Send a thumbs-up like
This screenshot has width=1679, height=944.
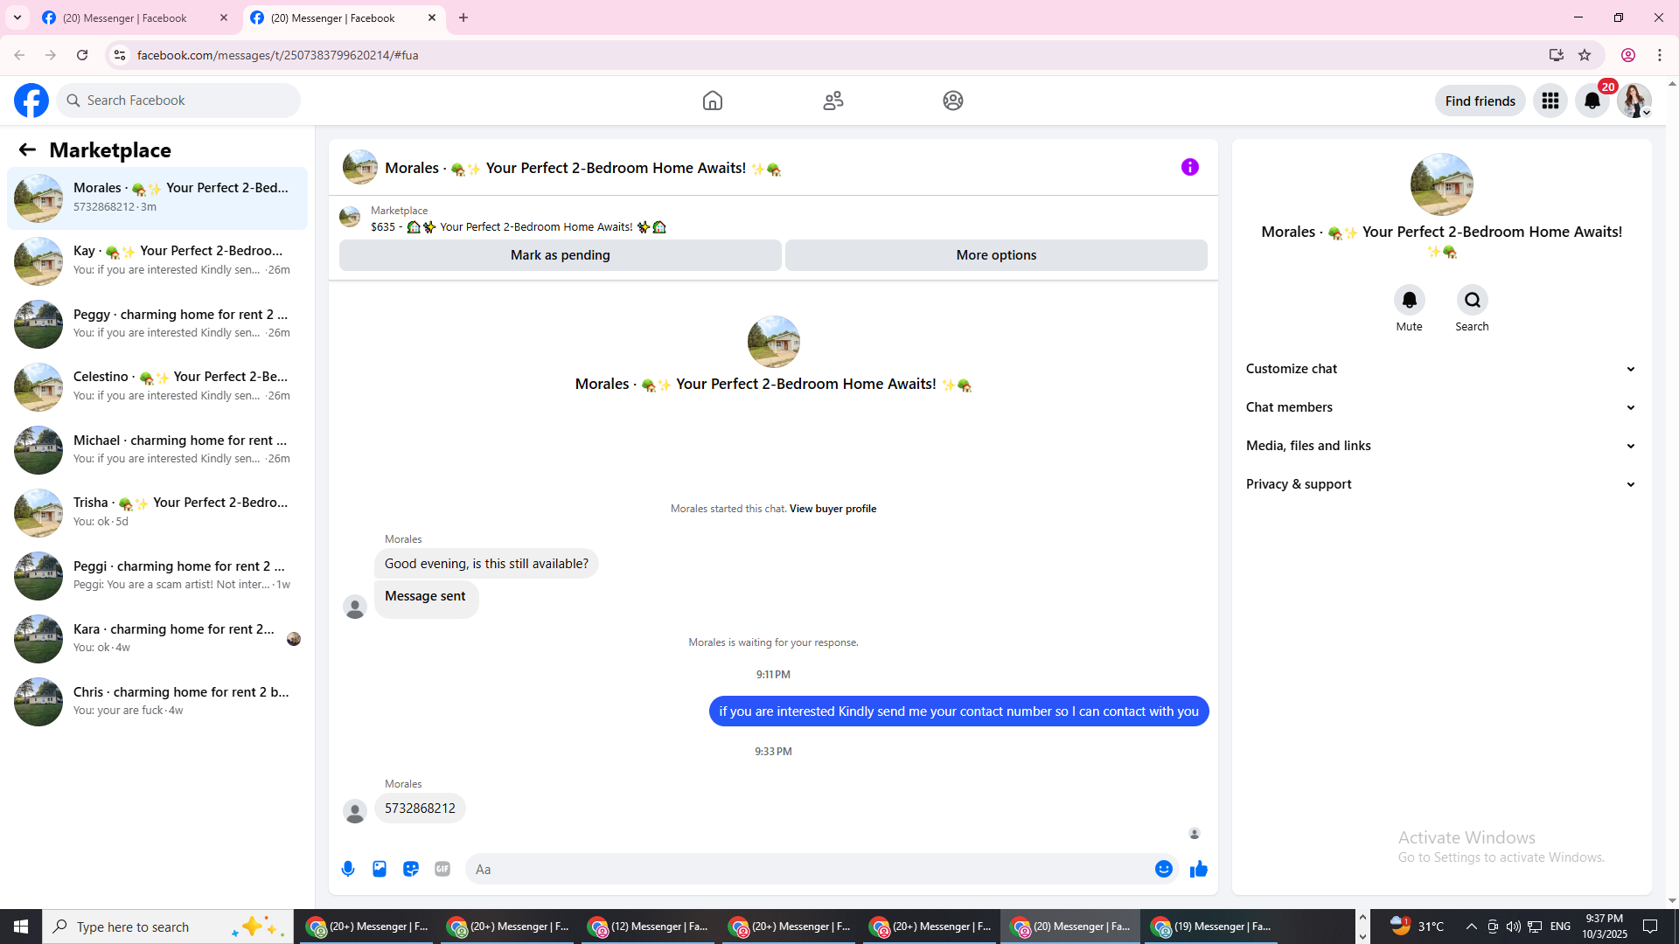click(1199, 869)
